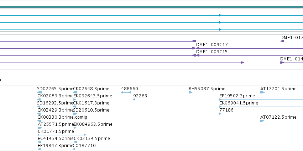Viewport: 303px width, 151px height.
Task: Select the EK069041.5prime feature line
Action: point(261,107)
